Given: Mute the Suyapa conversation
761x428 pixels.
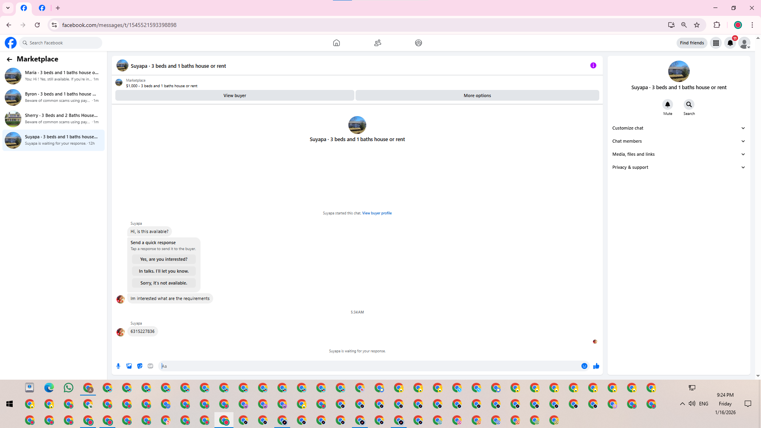Looking at the screenshot, I should click(x=667, y=105).
